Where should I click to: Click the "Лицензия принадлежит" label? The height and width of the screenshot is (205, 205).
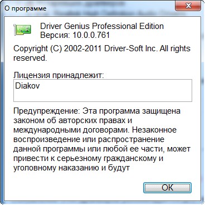[x=58, y=75]
